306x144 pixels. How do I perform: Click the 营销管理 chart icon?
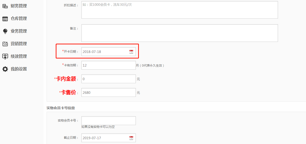(5, 44)
